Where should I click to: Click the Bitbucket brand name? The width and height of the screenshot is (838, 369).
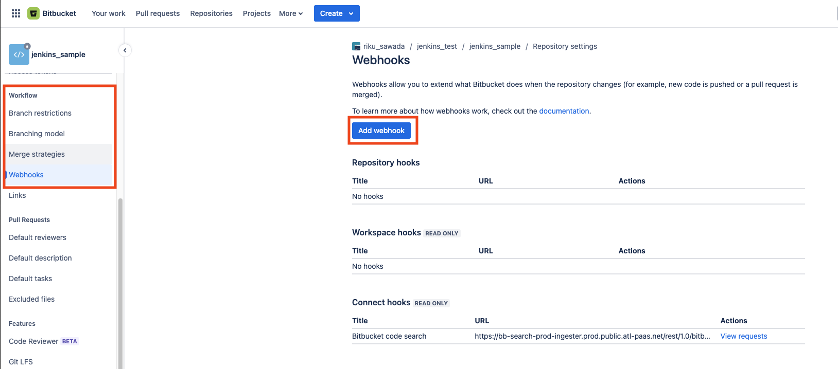coord(59,13)
